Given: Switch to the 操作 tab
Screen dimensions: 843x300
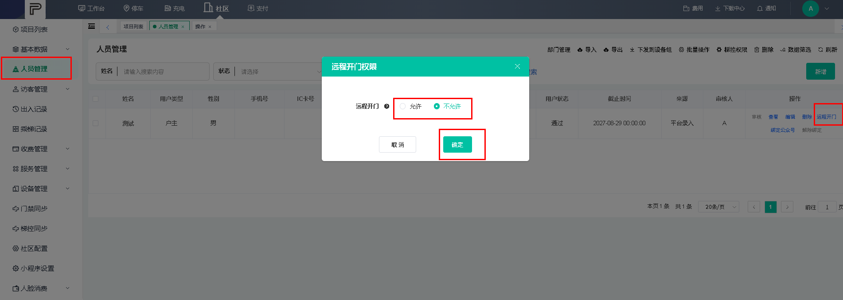Looking at the screenshot, I should click(x=200, y=27).
